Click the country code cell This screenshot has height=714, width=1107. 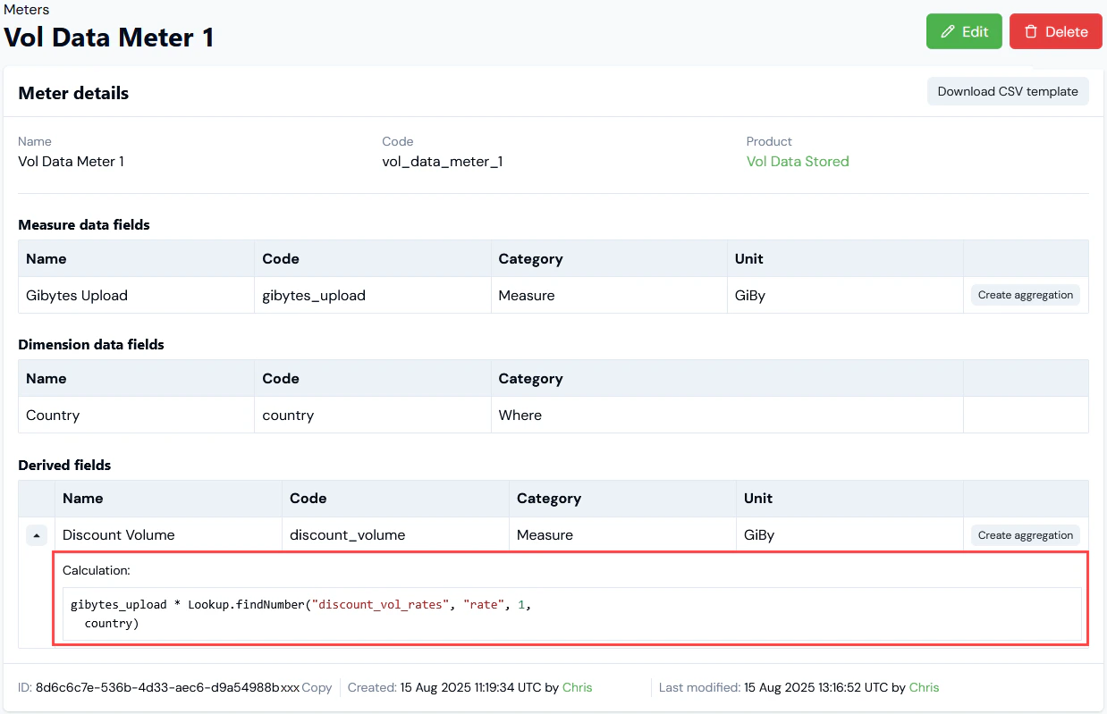(373, 415)
